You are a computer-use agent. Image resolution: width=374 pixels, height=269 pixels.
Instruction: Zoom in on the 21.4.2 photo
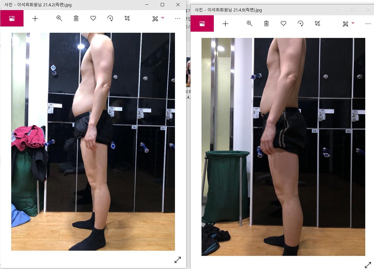(x=59, y=19)
